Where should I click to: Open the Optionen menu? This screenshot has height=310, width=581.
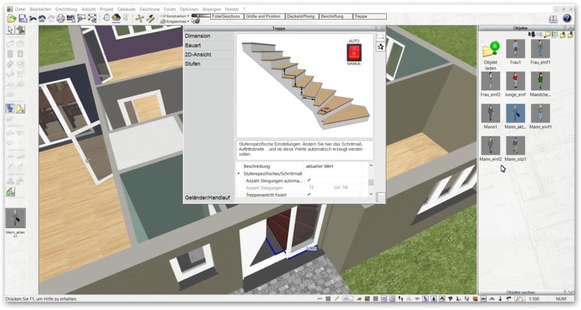pos(189,9)
